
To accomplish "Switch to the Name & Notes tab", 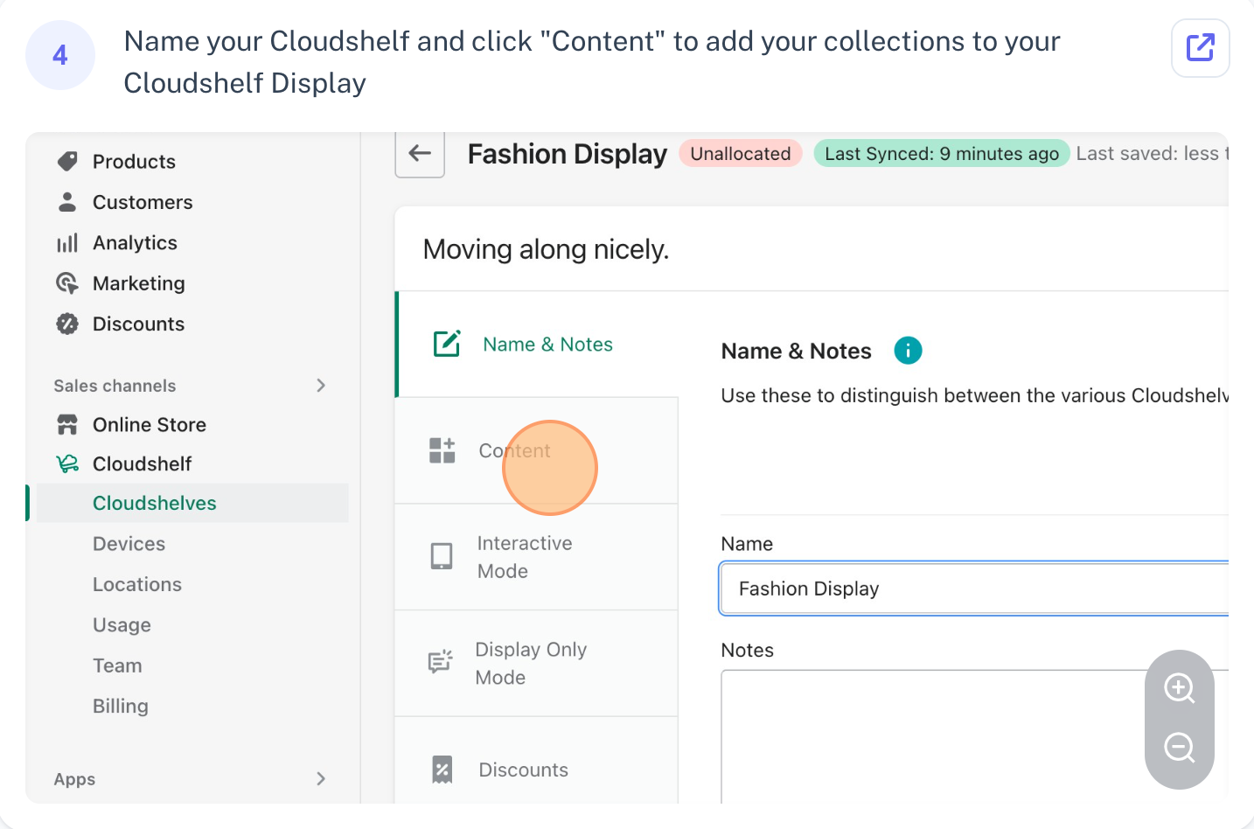I will [537, 345].
